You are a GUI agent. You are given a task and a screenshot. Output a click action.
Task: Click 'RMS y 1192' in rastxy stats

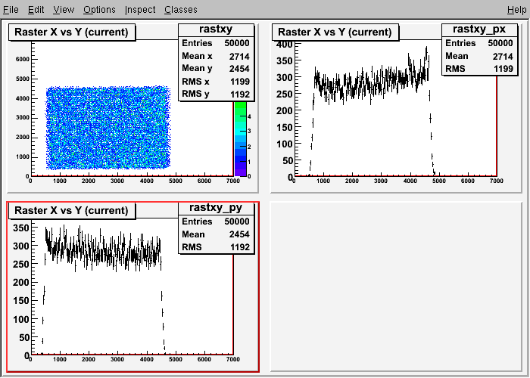pyautogui.click(x=216, y=94)
